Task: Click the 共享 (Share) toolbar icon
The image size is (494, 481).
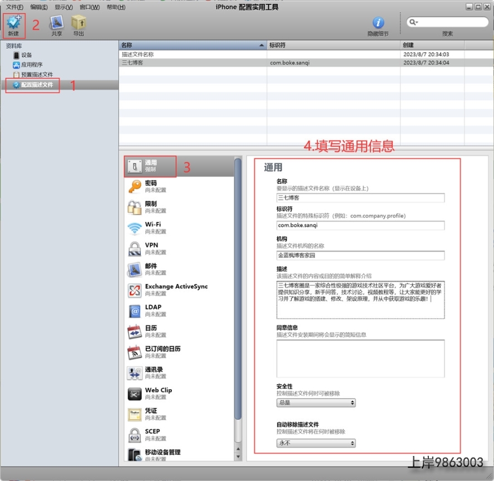Action: 56,22
